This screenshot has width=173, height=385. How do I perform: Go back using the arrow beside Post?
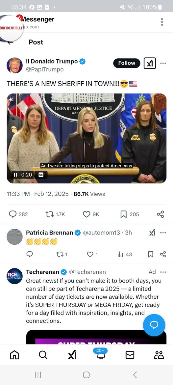(x=10, y=43)
